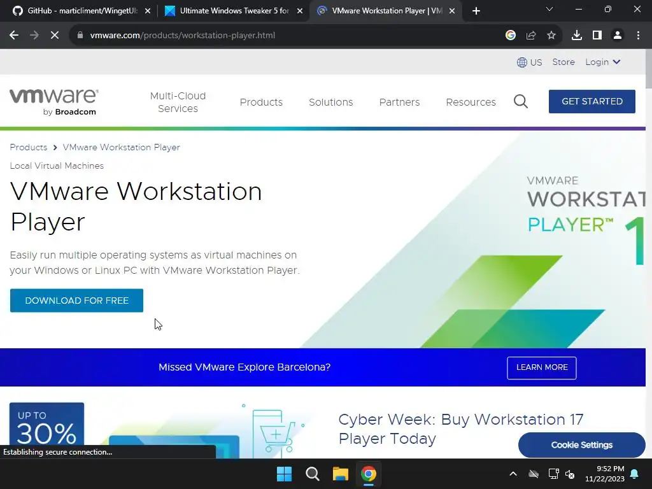Open the Google icon in address bar
652x489 pixels.
pyautogui.click(x=511, y=36)
